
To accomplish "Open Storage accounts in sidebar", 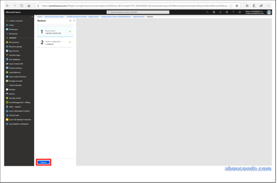I will point(15,81).
